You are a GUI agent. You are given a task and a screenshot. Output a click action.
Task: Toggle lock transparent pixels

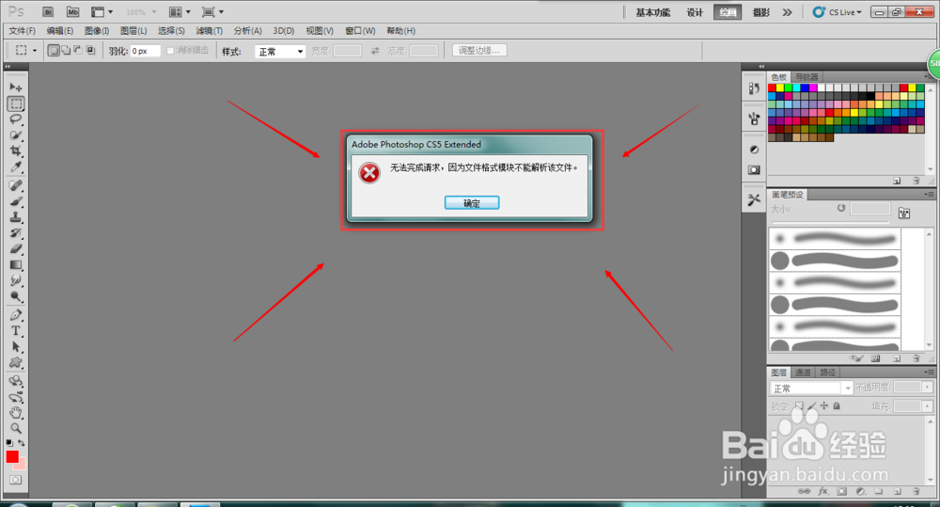pyautogui.click(x=799, y=406)
